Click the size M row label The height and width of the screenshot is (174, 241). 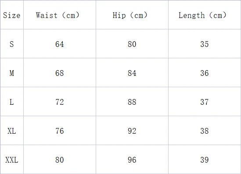point(12,73)
